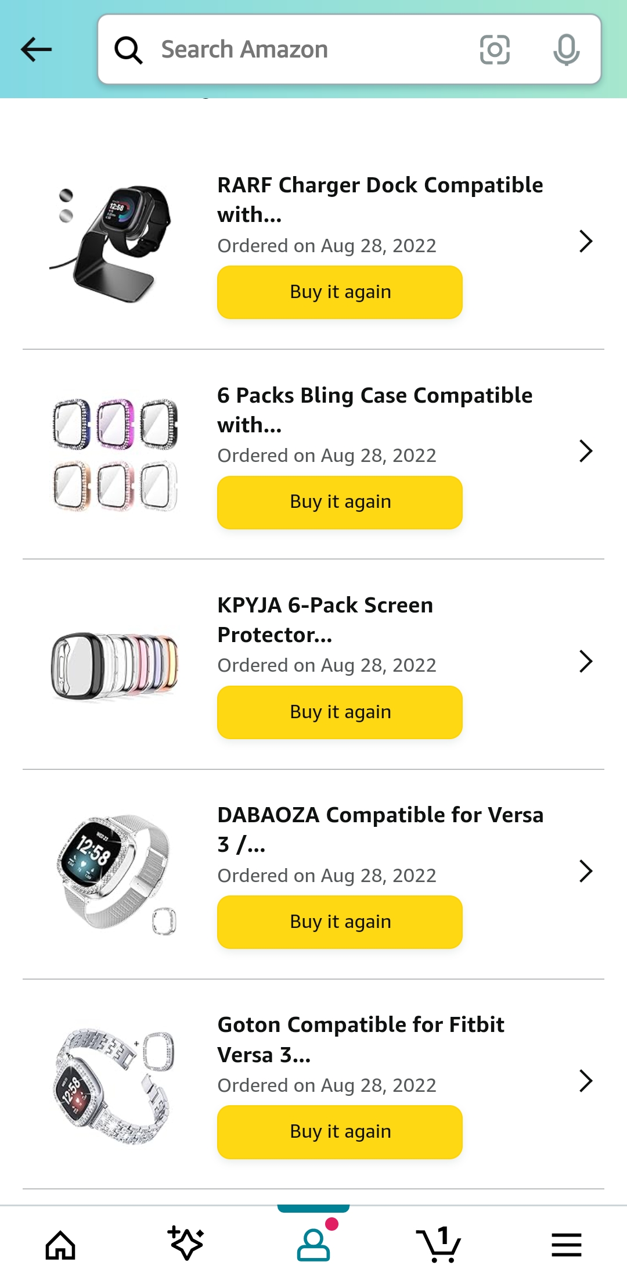Open Goton Fitbit Versa 3 order chevron
627x1283 pixels.
point(586,1081)
